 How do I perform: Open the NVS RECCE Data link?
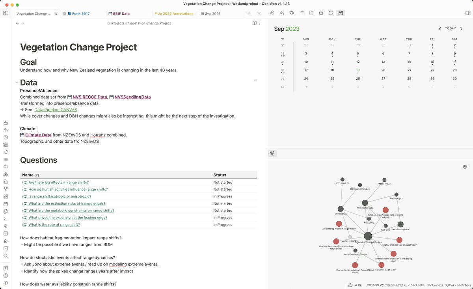coord(90,97)
